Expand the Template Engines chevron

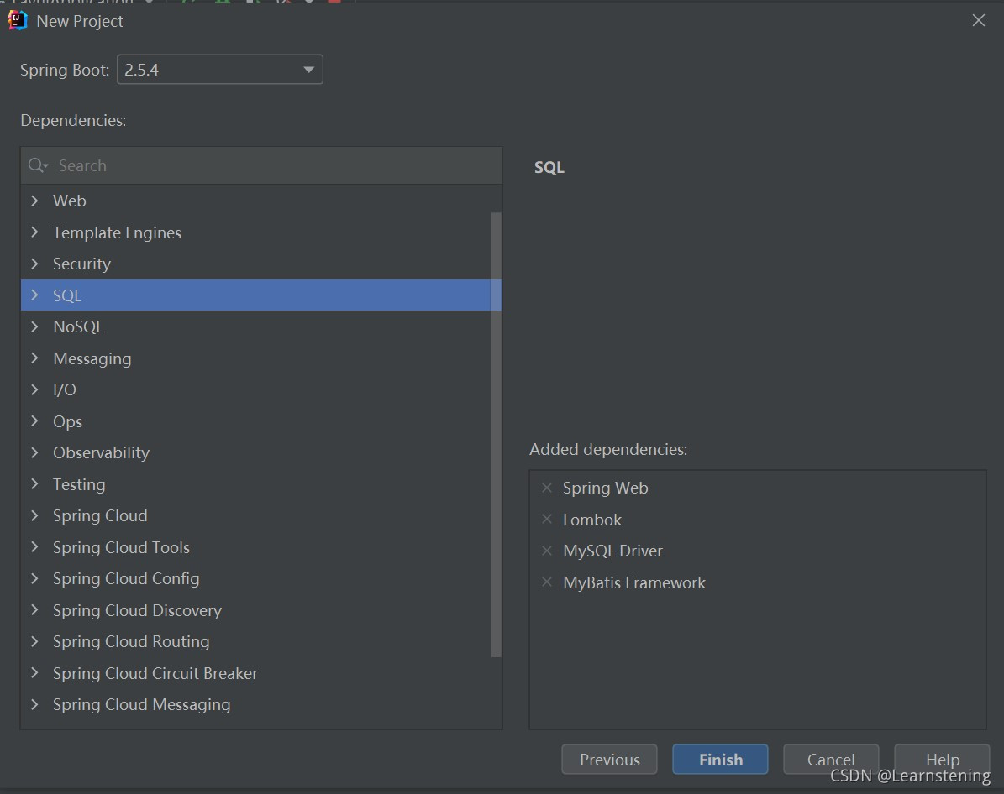coord(34,232)
